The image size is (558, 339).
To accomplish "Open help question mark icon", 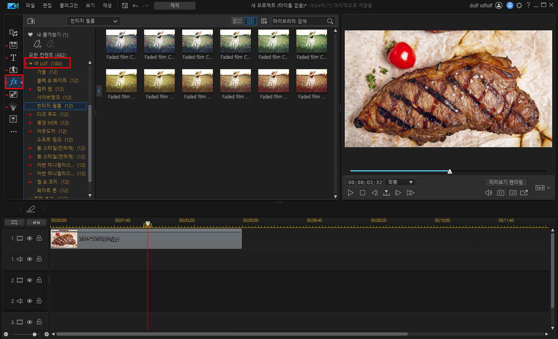I will pos(528,5).
